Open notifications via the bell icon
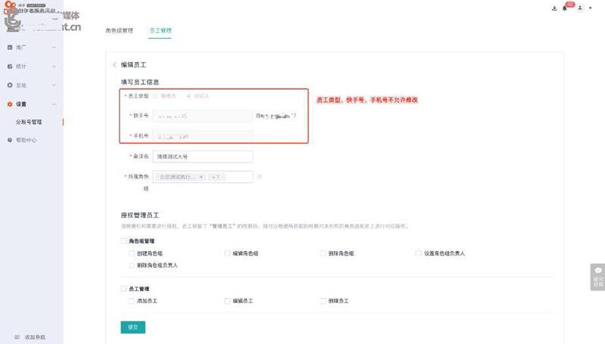 (x=564, y=8)
